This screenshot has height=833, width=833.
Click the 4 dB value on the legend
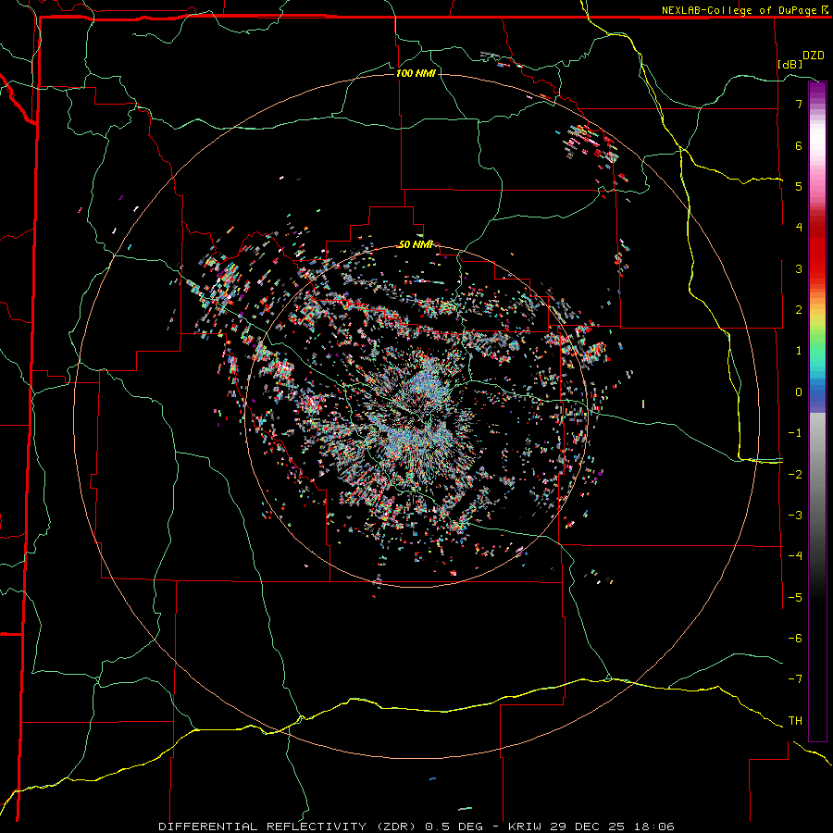click(799, 228)
